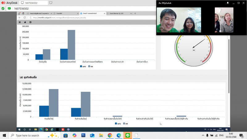The width and height of the screenshot is (247, 139).
Task: Click the left video thumbnail in call
Action: pyautogui.click(x=179, y=20)
